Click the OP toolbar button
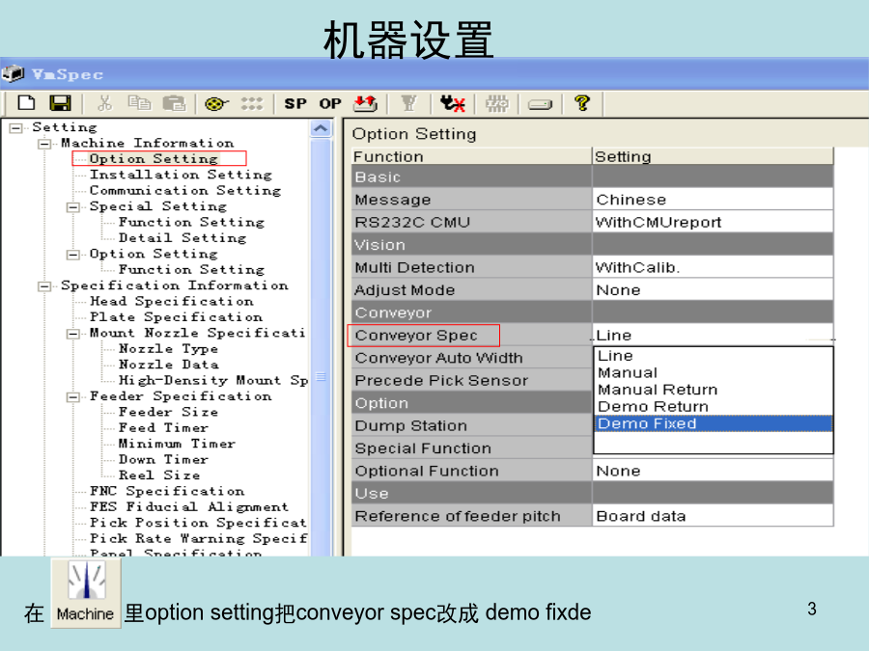The height and width of the screenshot is (651, 869). (x=330, y=103)
